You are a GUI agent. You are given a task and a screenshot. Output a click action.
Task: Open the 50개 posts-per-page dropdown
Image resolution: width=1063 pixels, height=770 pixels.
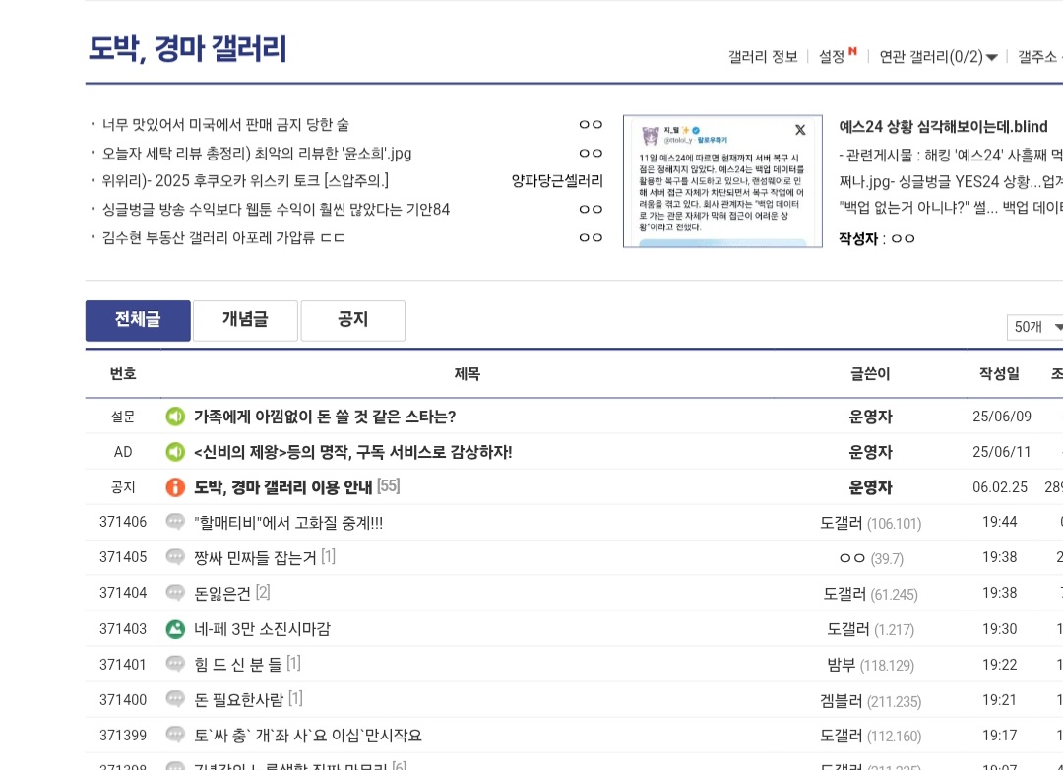tap(1037, 327)
